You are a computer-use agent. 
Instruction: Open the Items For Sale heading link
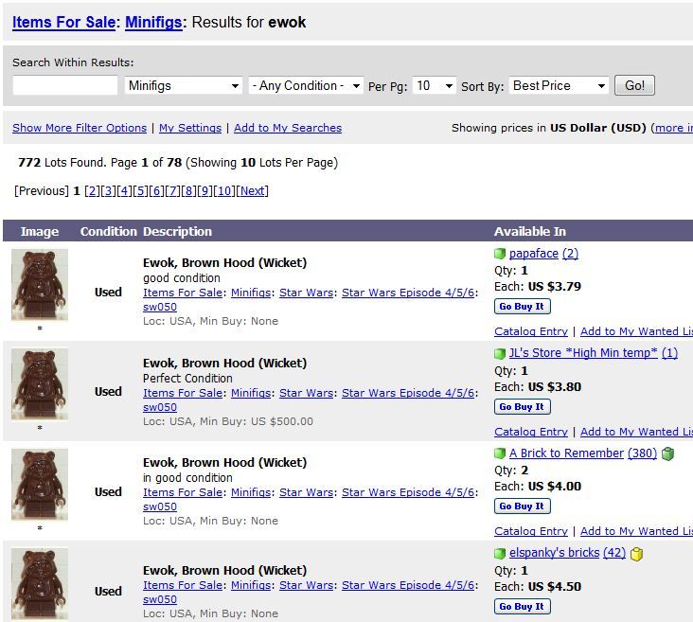(63, 22)
